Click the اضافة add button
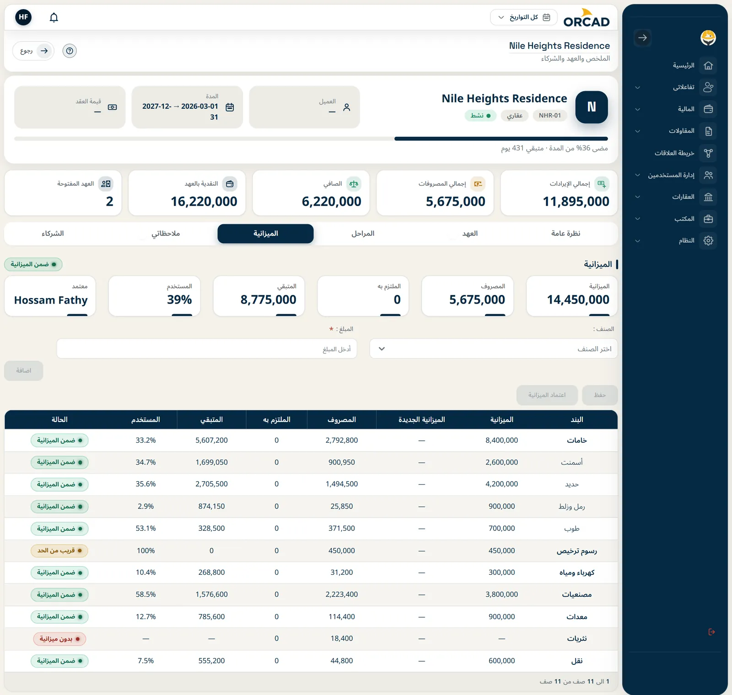732x695 pixels. [24, 371]
